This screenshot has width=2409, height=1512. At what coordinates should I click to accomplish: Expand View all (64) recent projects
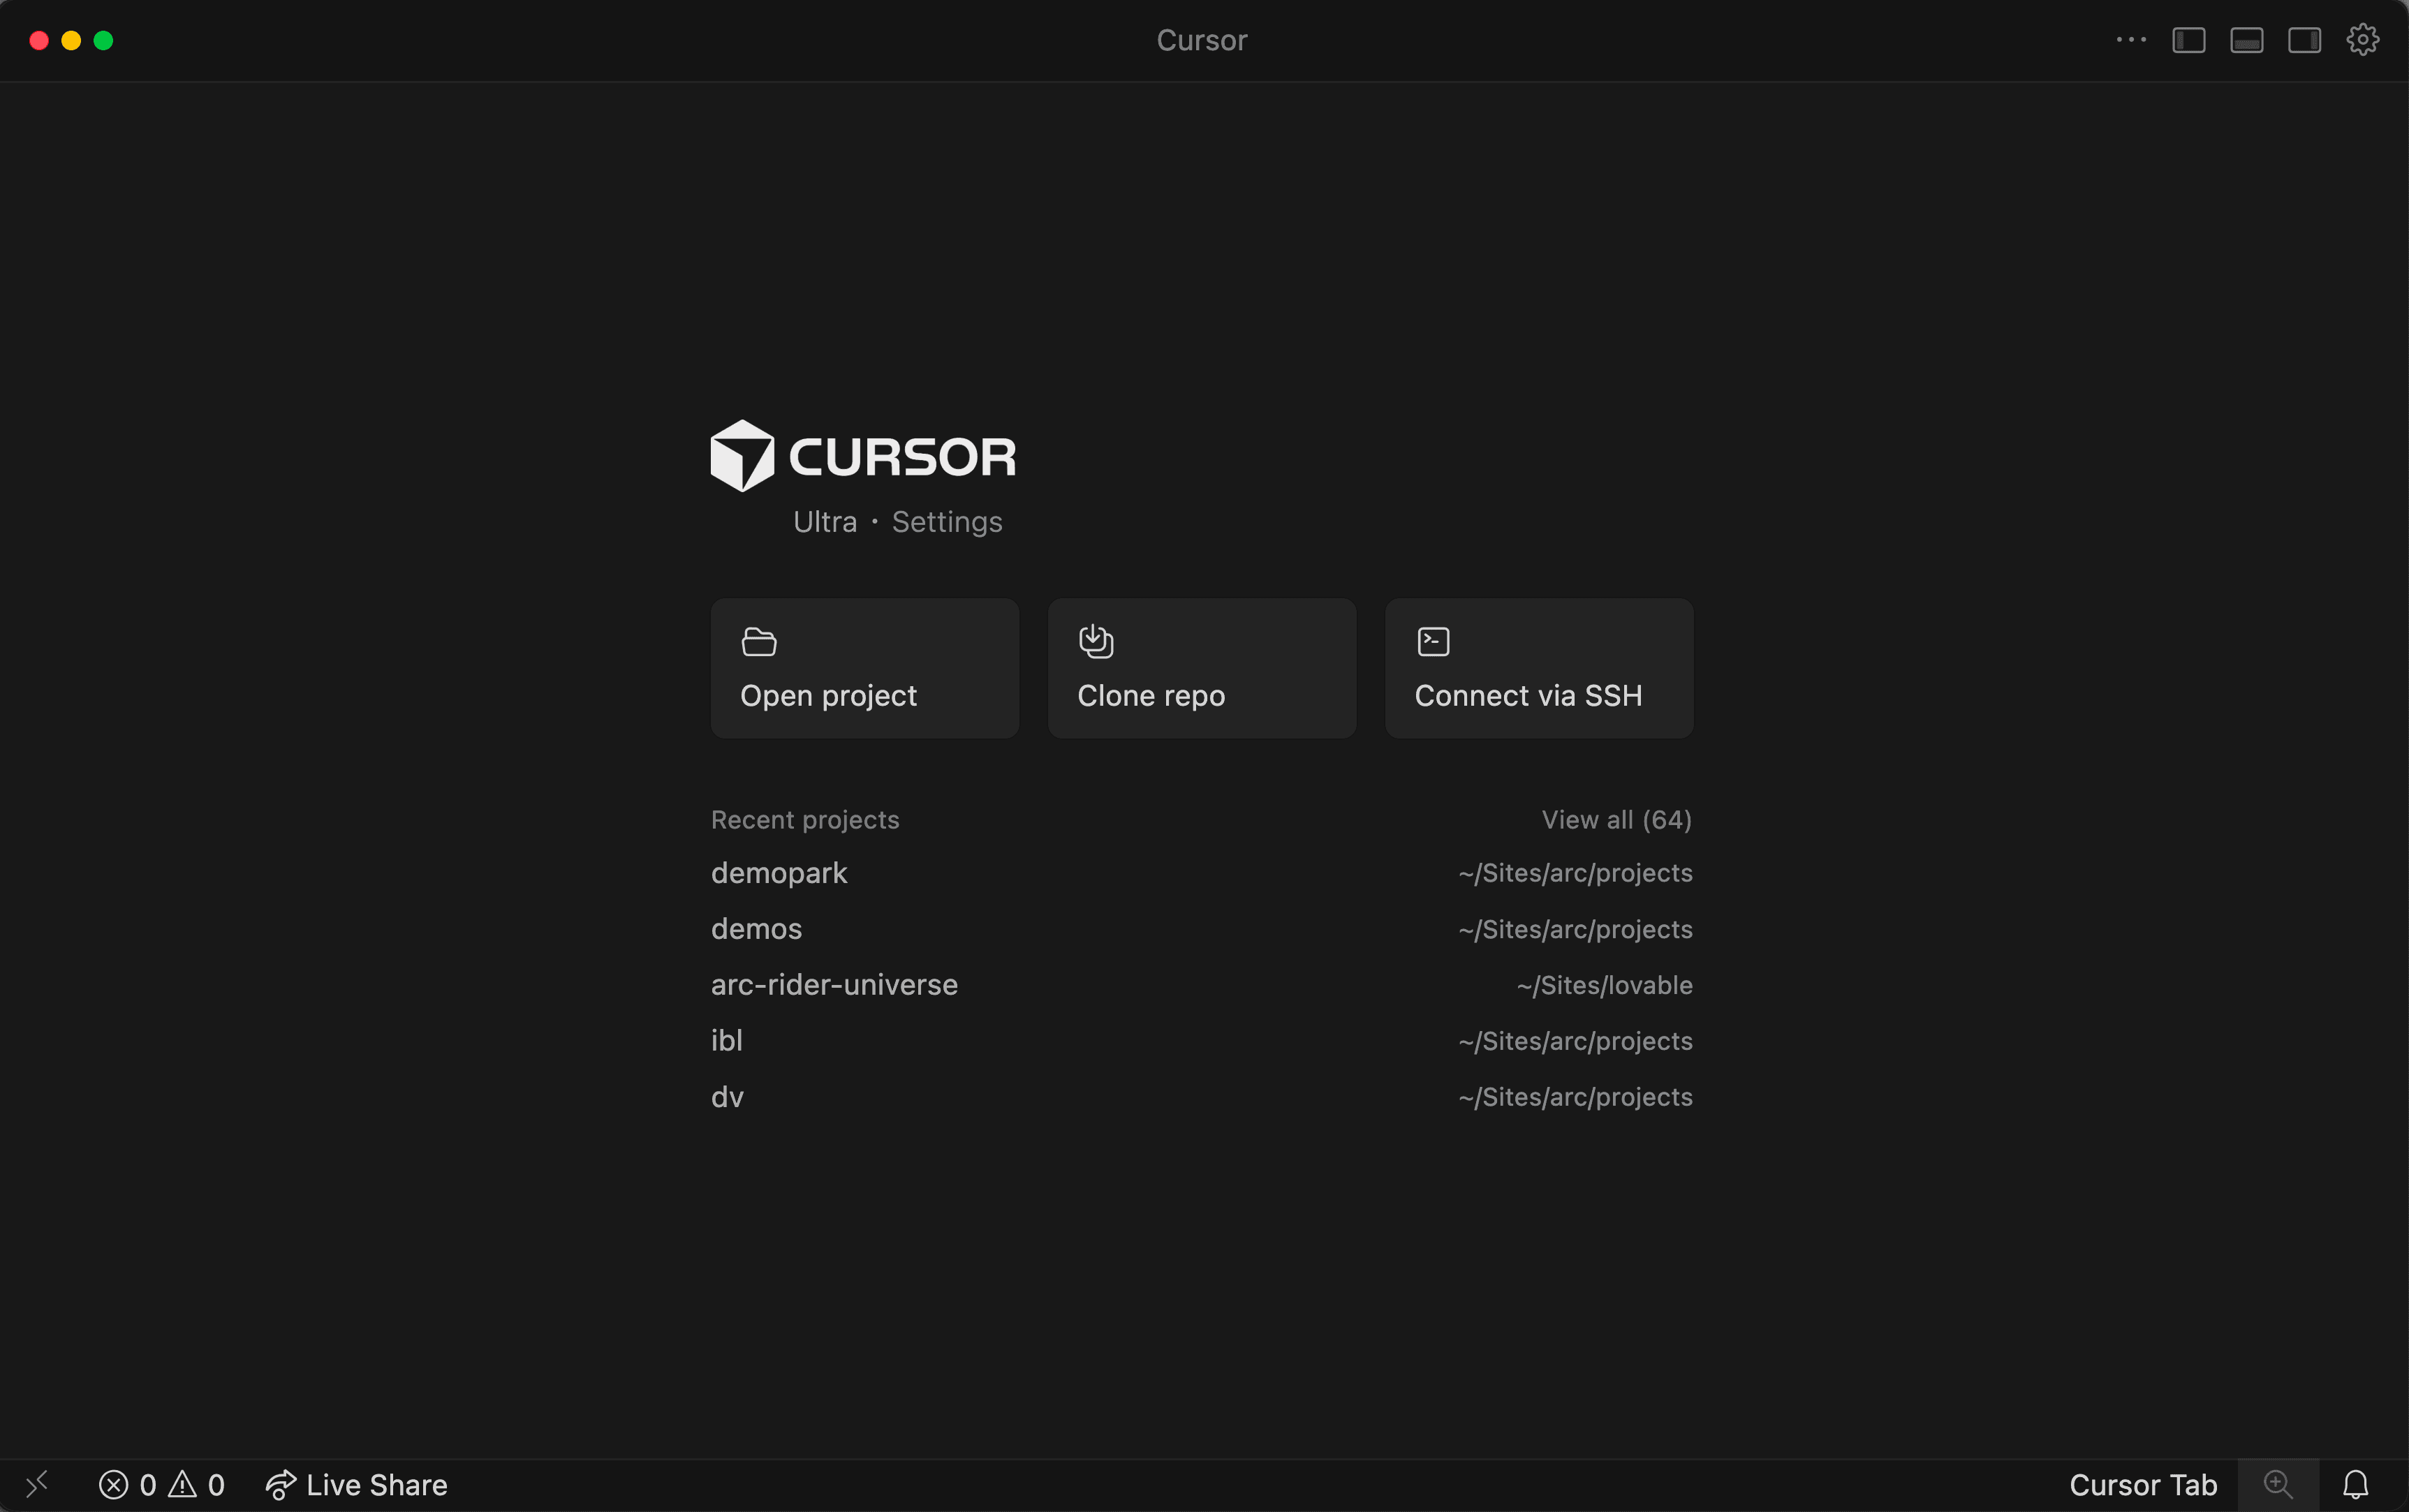point(1616,820)
